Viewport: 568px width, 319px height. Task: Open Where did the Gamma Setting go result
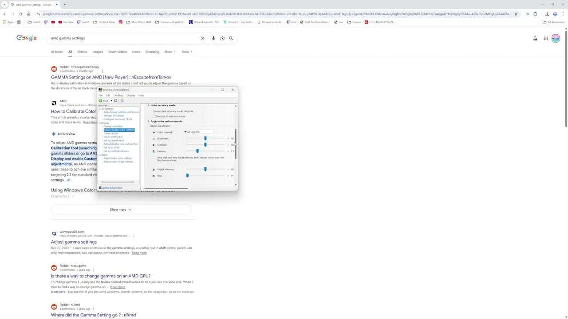pos(93,315)
